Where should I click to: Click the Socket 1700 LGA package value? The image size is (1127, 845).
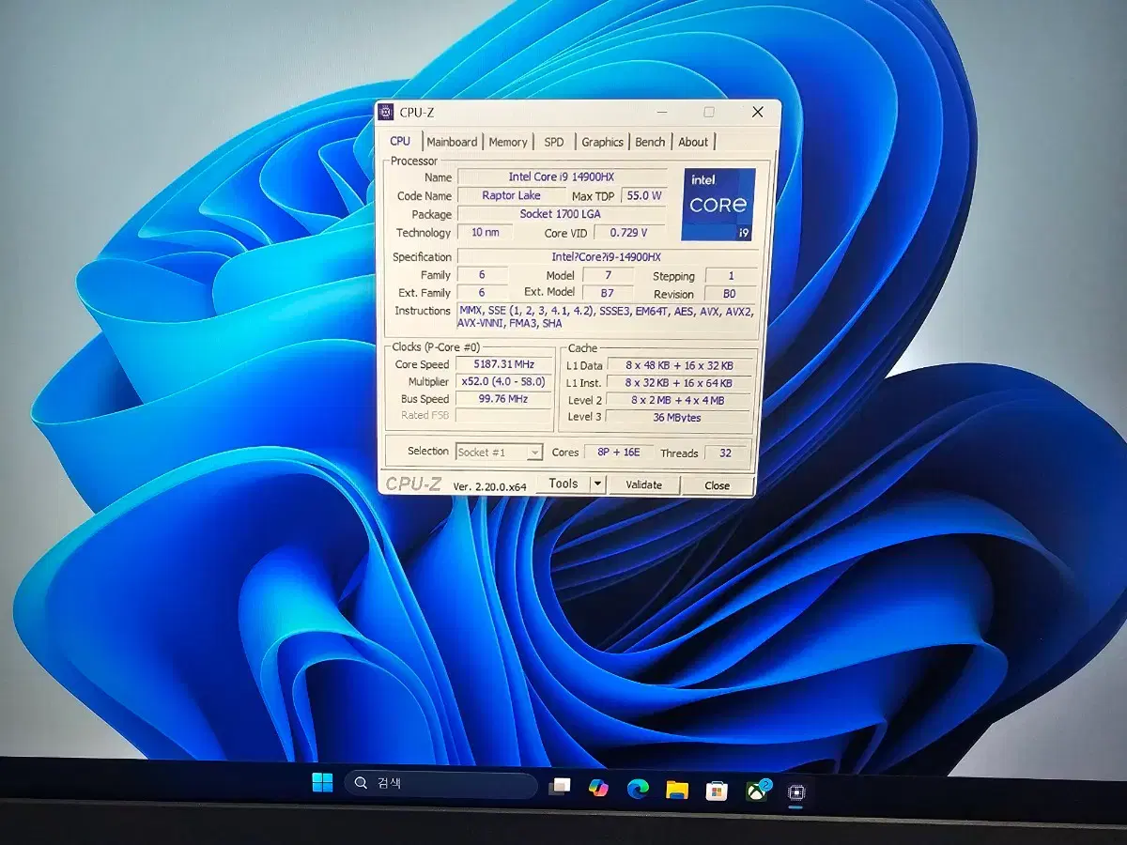click(x=561, y=214)
